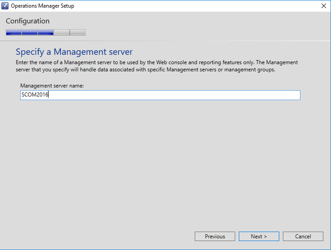The height and width of the screenshot is (250, 331).
Task: Select the first filled progress segment
Action: click(x=14, y=32)
